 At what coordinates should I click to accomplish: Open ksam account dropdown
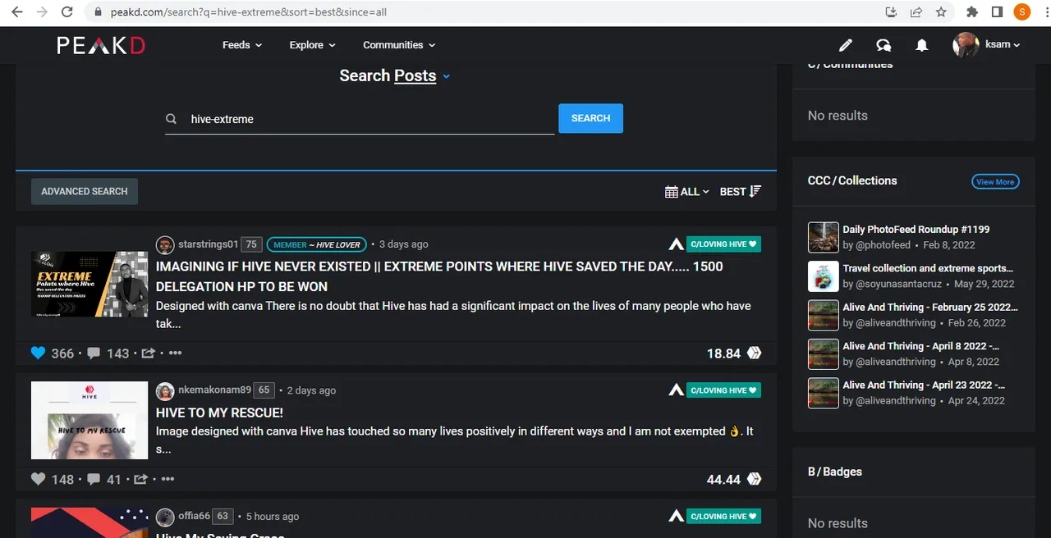986,45
